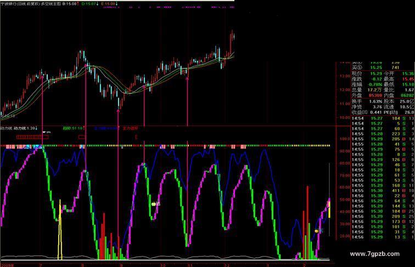Click the 外盘 85300 value
This screenshot has width=415, height=267.
[375, 95]
